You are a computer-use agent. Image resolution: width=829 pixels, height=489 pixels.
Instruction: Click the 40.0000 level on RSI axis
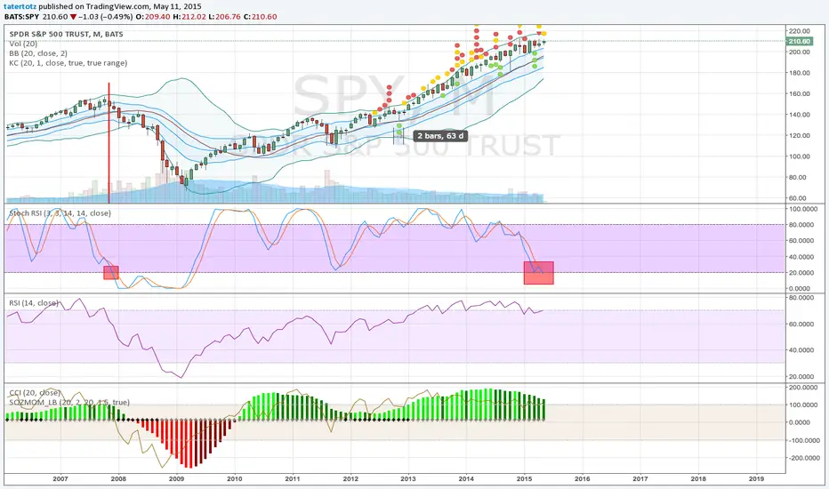point(801,350)
